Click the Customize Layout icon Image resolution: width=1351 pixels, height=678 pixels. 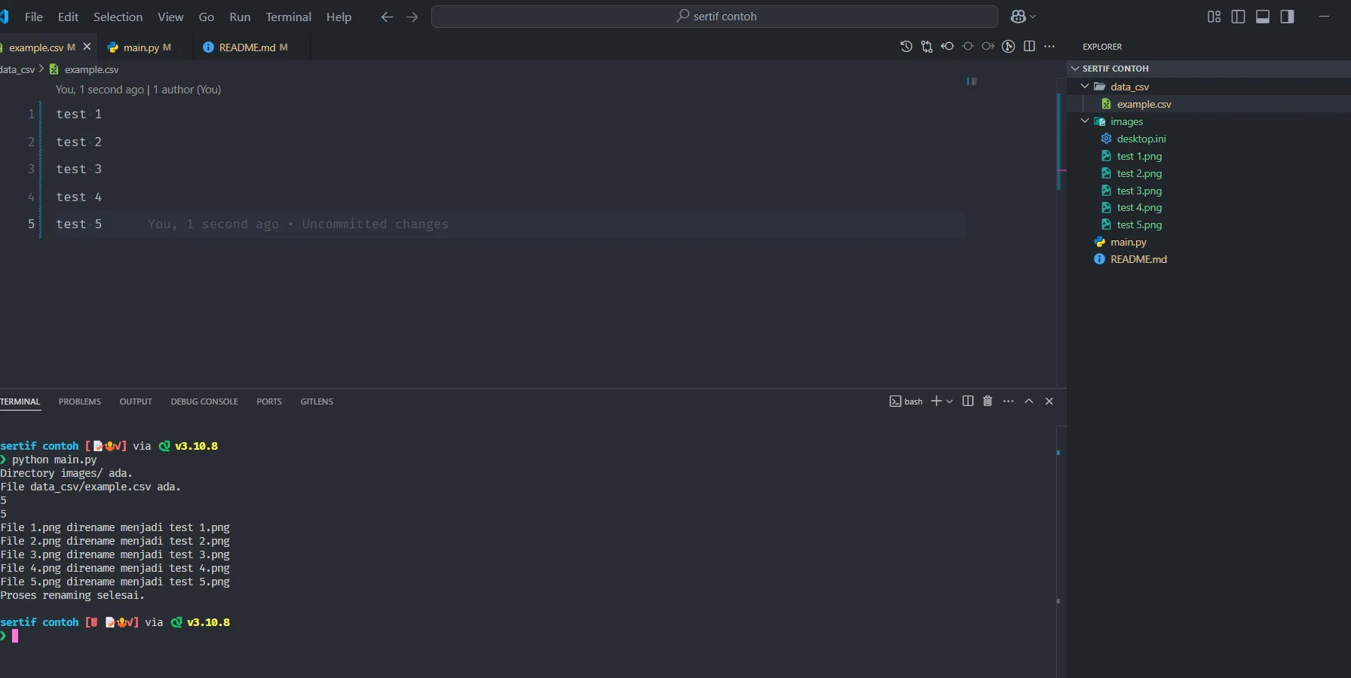pos(1214,17)
